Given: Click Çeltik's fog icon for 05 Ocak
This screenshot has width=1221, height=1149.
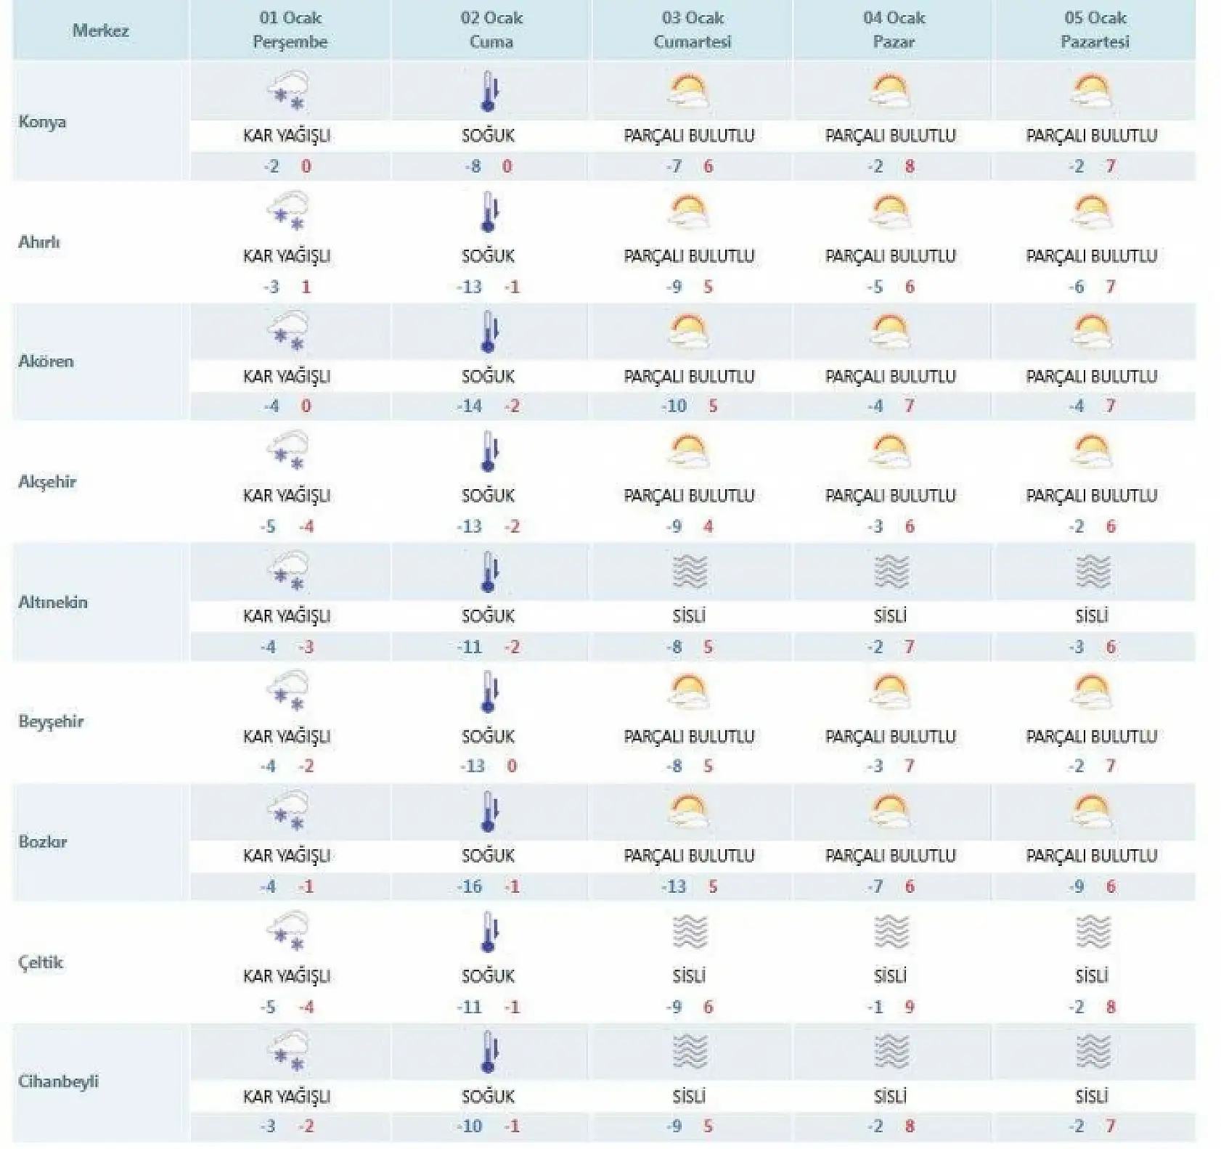Looking at the screenshot, I should (x=1093, y=932).
